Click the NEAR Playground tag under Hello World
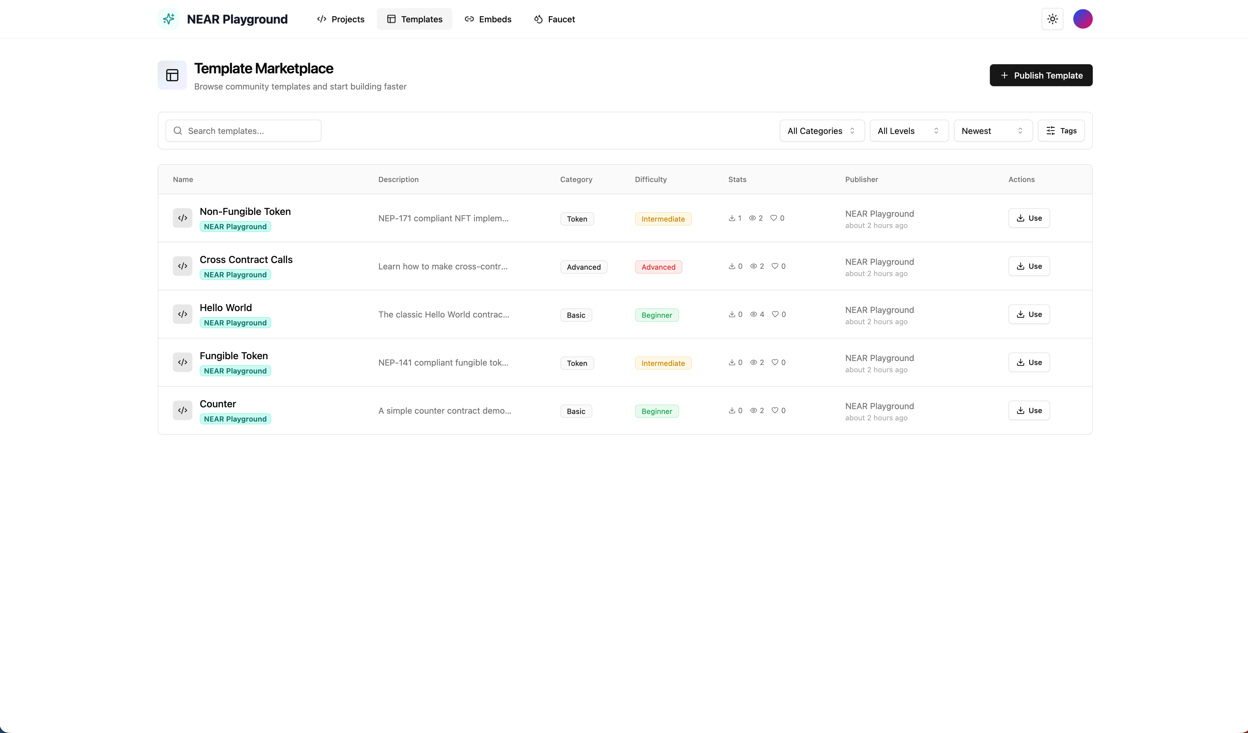The width and height of the screenshot is (1248, 733). click(x=235, y=323)
